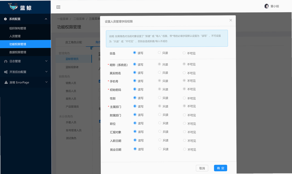This screenshot has width=292, height=174.
Task: Select the 蓝鲸观察者 role
Action: pyautogui.click(x=72, y=67)
